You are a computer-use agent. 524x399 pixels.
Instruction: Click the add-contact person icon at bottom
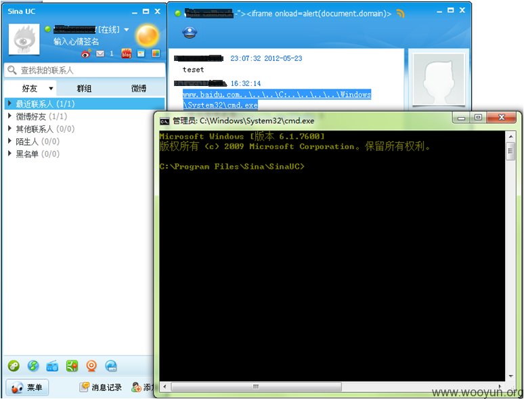point(136,387)
